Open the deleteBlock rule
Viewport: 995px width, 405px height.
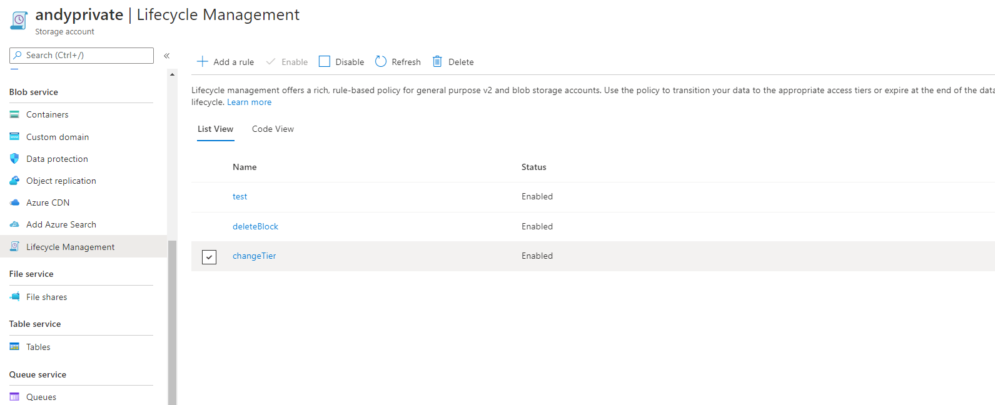click(255, 226)
